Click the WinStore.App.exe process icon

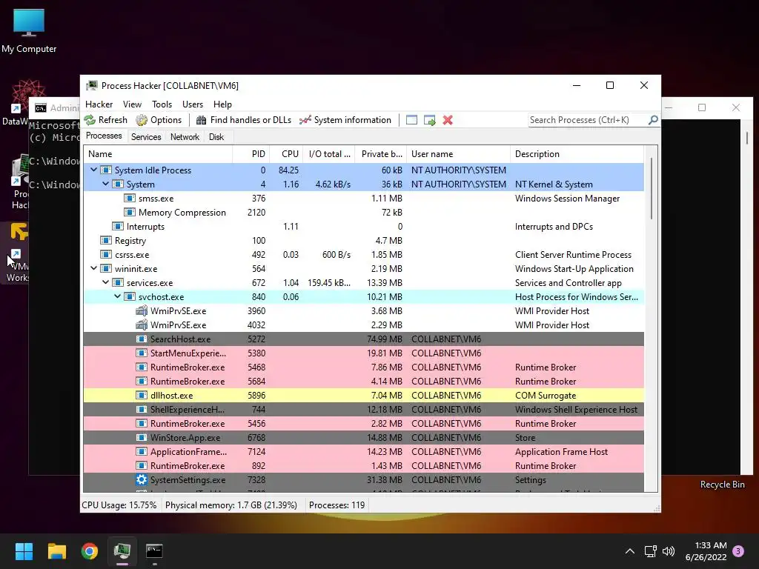(x=142, y=437)
